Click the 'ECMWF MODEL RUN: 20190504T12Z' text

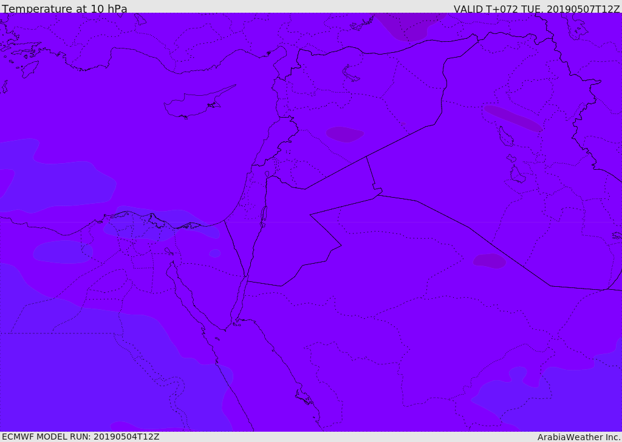point(81,437)
